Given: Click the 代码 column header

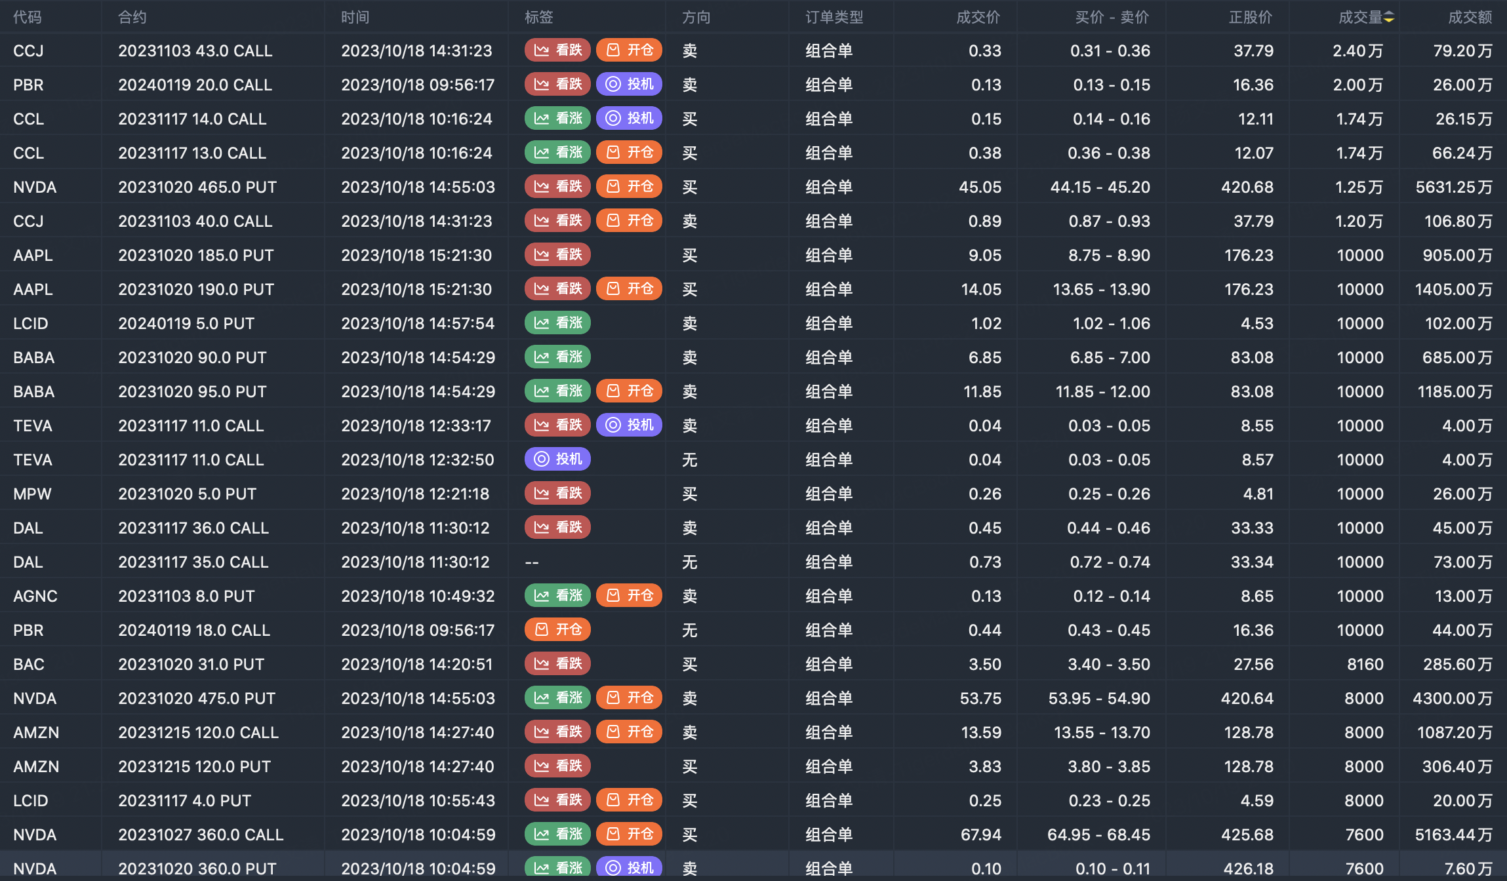Looking at the screenshot, I should click(28, 18).
